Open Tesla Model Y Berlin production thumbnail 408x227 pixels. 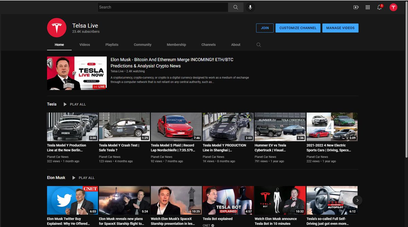pyautogui.click(x=72, y=127)
